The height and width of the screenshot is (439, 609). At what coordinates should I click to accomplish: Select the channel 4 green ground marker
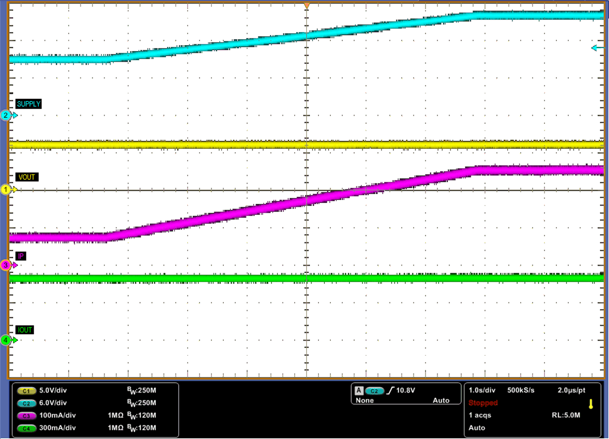[x=6, y=340]
